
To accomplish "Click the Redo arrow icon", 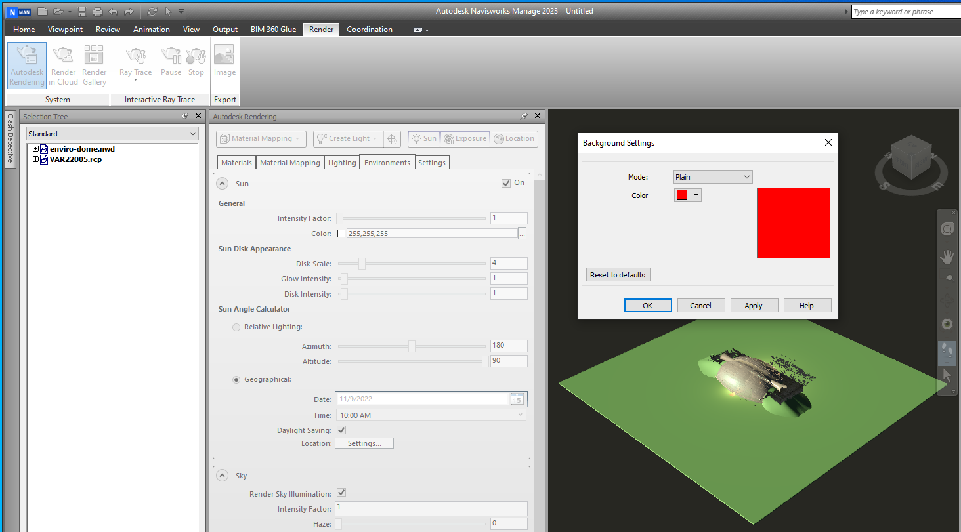I will [x=129, y=11].
